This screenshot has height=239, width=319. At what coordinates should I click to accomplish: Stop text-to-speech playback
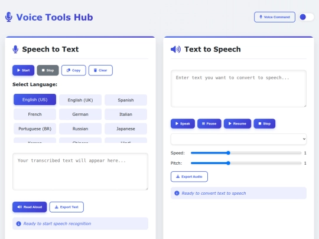(265, 123)
